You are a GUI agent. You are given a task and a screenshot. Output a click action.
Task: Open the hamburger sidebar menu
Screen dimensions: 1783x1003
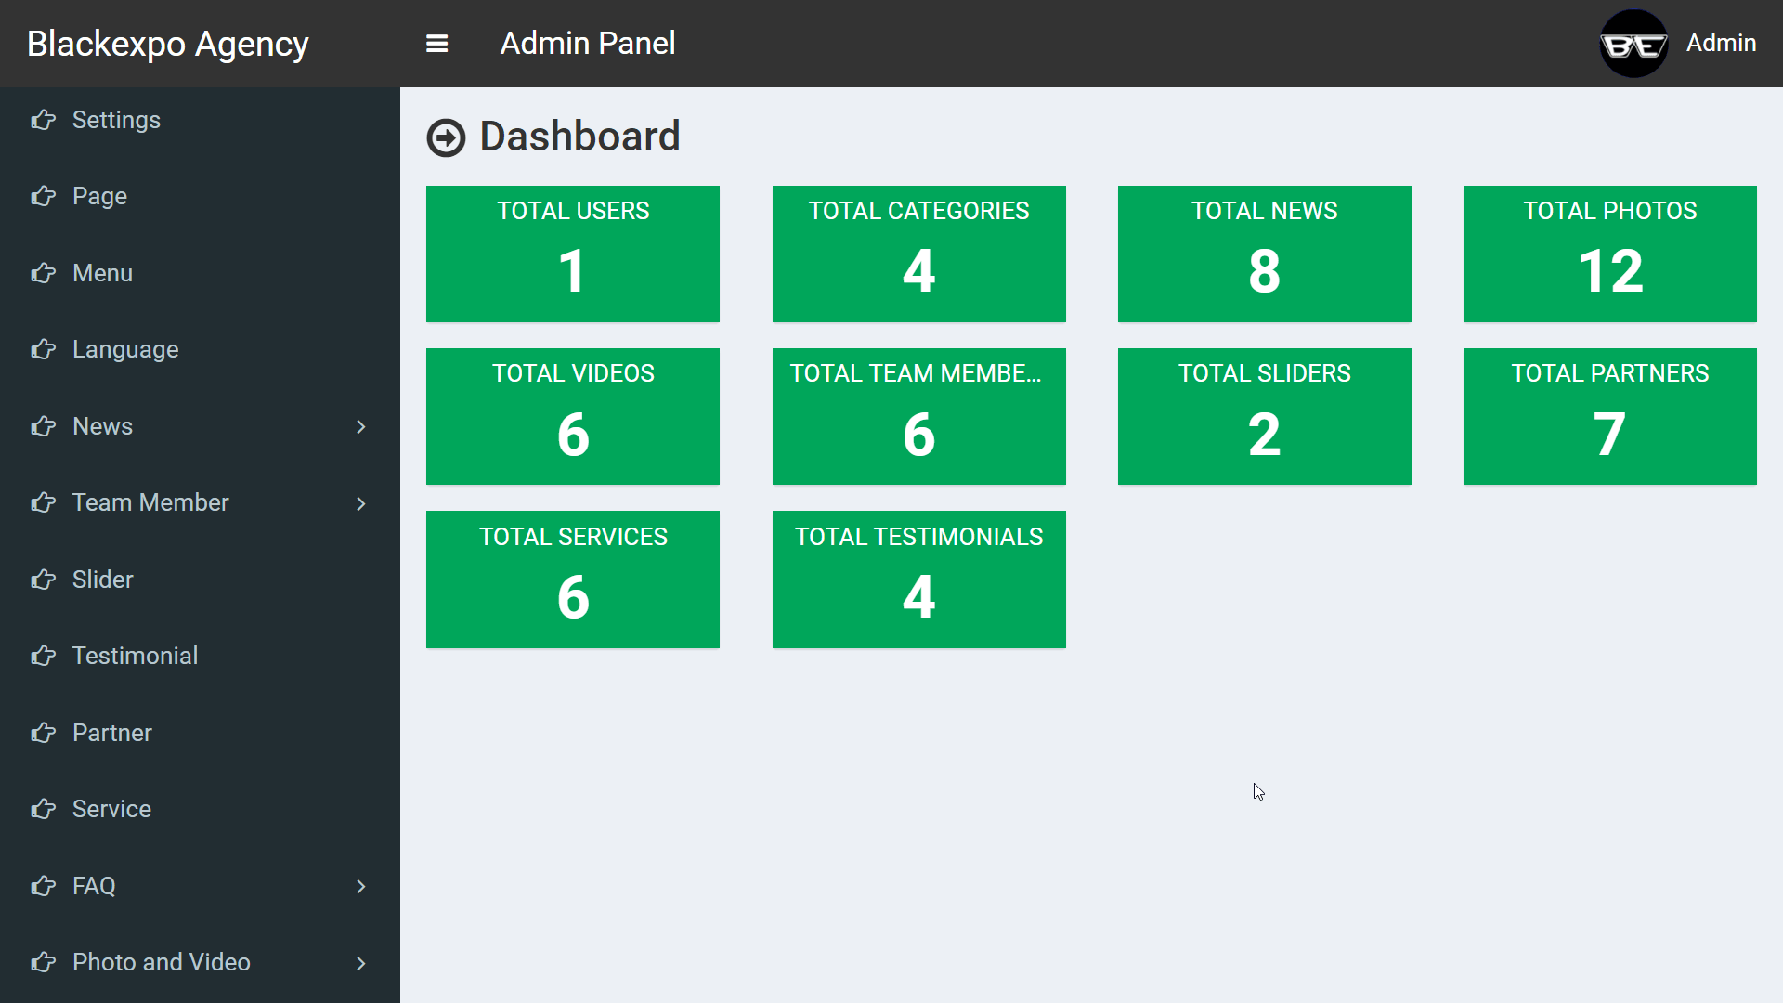(436, 44)
